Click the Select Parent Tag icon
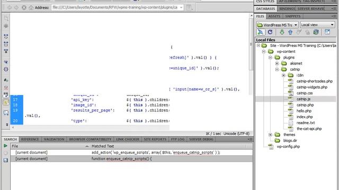Image resolution: width=339 pixels, height=190 pixels. pyautogui.click(x=6, y=62)
